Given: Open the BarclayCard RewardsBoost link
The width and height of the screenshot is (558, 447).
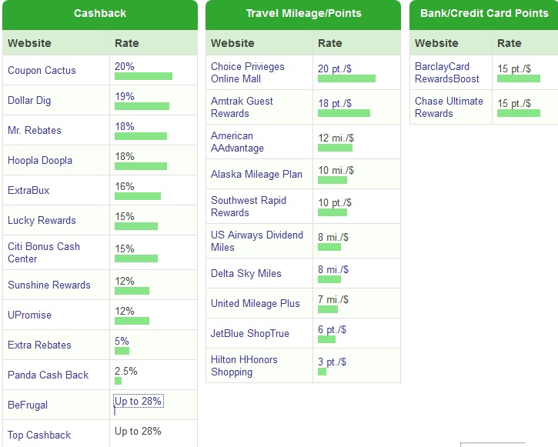Looking at the screenshot, I should [446, 72].
